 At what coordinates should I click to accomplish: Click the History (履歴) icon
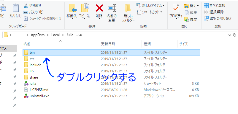[x=187, y=19]
